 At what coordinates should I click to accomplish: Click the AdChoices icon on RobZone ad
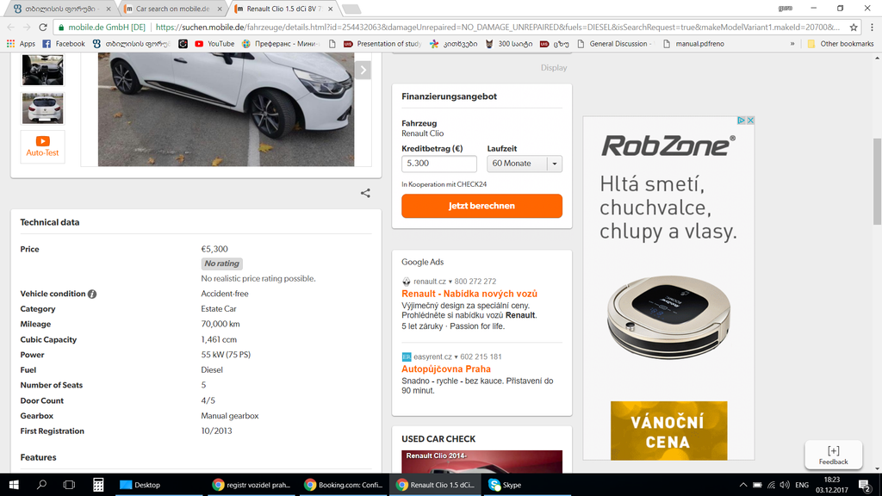coord(742,121)
